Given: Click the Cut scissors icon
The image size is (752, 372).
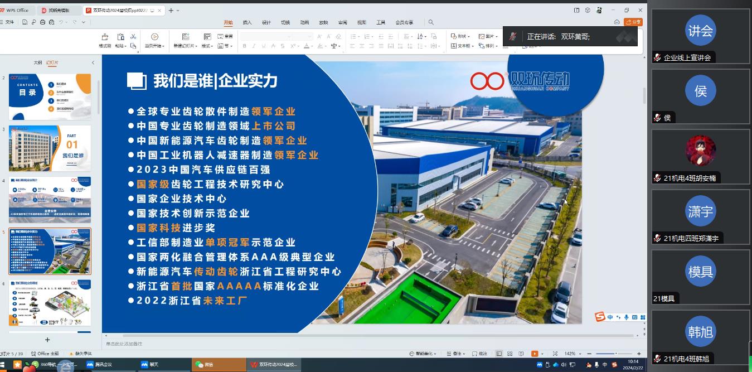Looking at the screenshot, I should (x=133, y=36).
